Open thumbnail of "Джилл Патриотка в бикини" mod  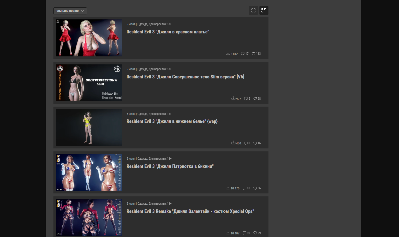[89, 172]
